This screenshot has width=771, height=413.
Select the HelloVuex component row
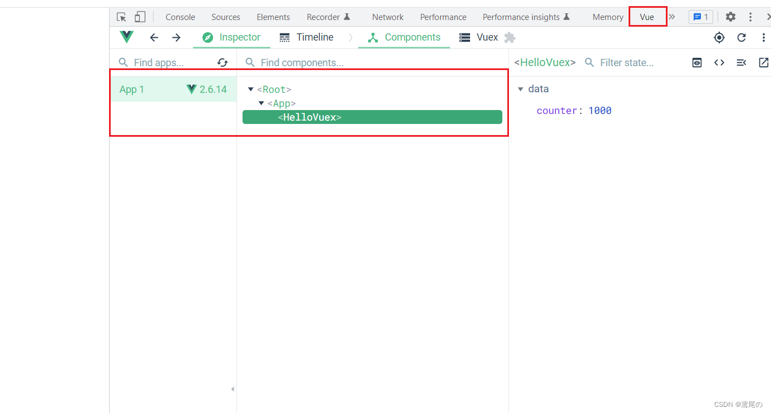coord(372,117)
